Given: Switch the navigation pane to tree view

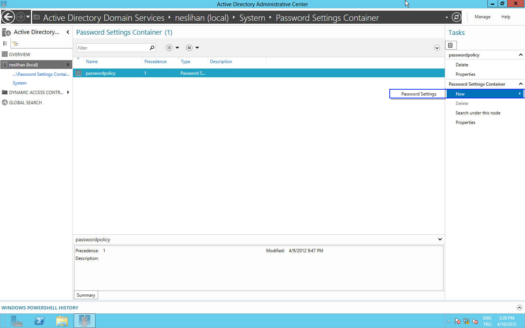Looking at the screenshot, I should click(x=15, y=43).
